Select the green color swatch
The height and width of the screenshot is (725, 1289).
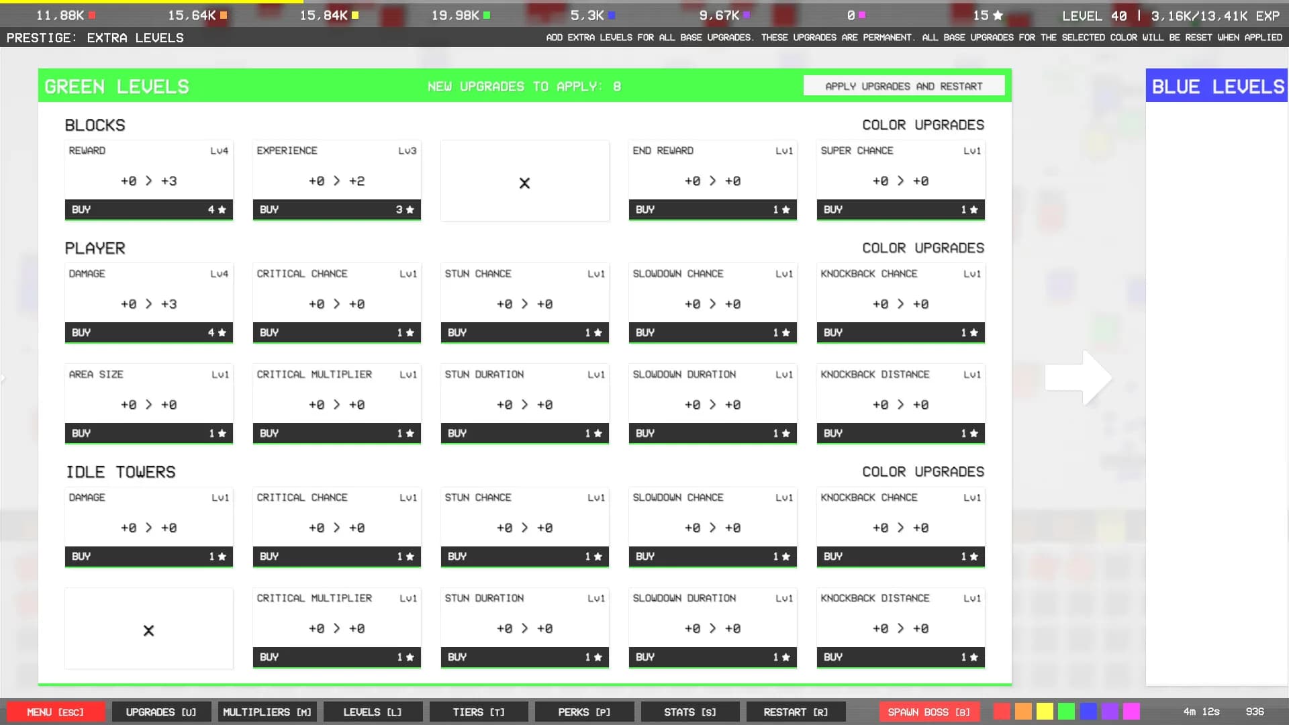point(1066,712)
